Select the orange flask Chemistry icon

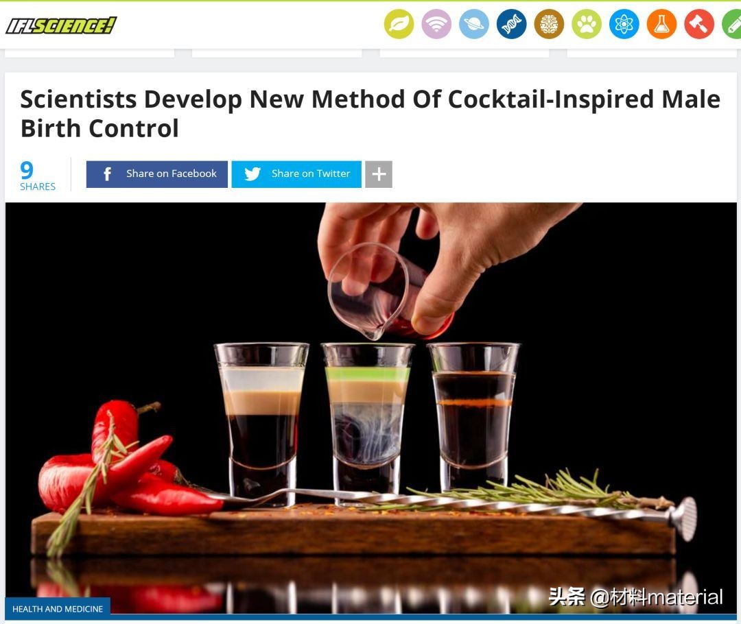(x=661, y=24)
